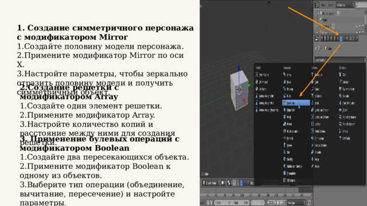Choose the Vertex Weight Proximity modifier
Screen dimensions: 367x206
point(267,110)
